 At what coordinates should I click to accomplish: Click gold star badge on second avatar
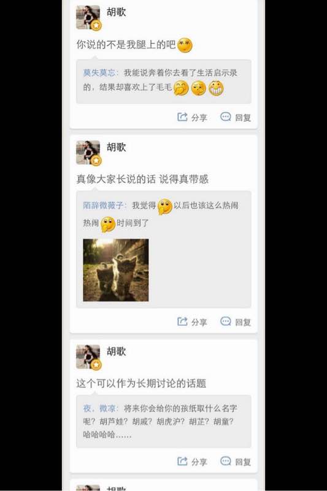pos(96,161)
